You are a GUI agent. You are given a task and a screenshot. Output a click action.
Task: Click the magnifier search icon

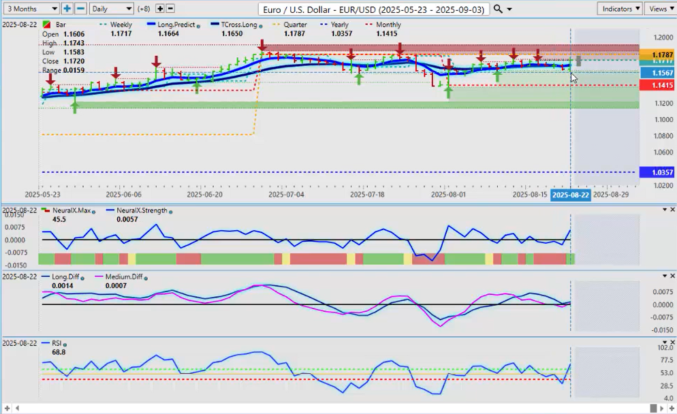pos(498,8)
